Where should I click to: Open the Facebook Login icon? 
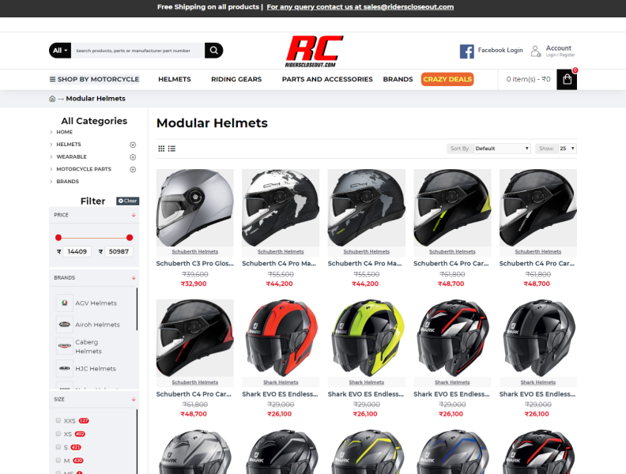[466, 51]
